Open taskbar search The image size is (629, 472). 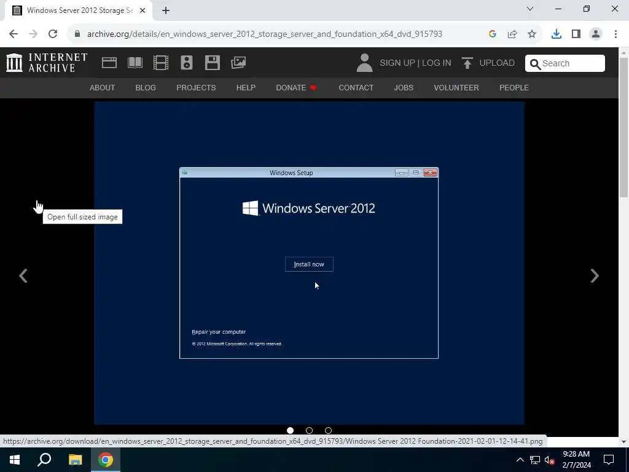(44, 460)
